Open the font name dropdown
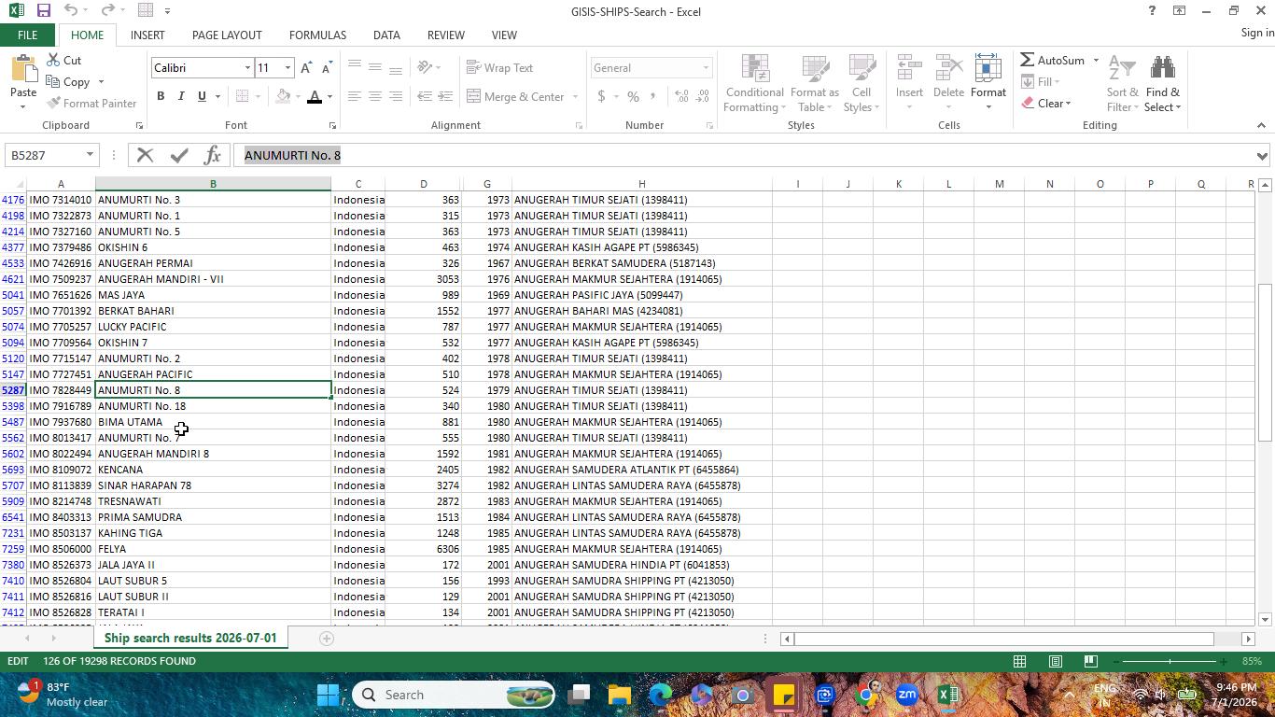This screenshot has height=717, width=1275. point(247,68)
